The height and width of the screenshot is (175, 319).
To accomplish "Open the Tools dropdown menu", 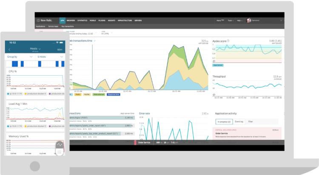I will pyautogui.click(x=231, y=20).
